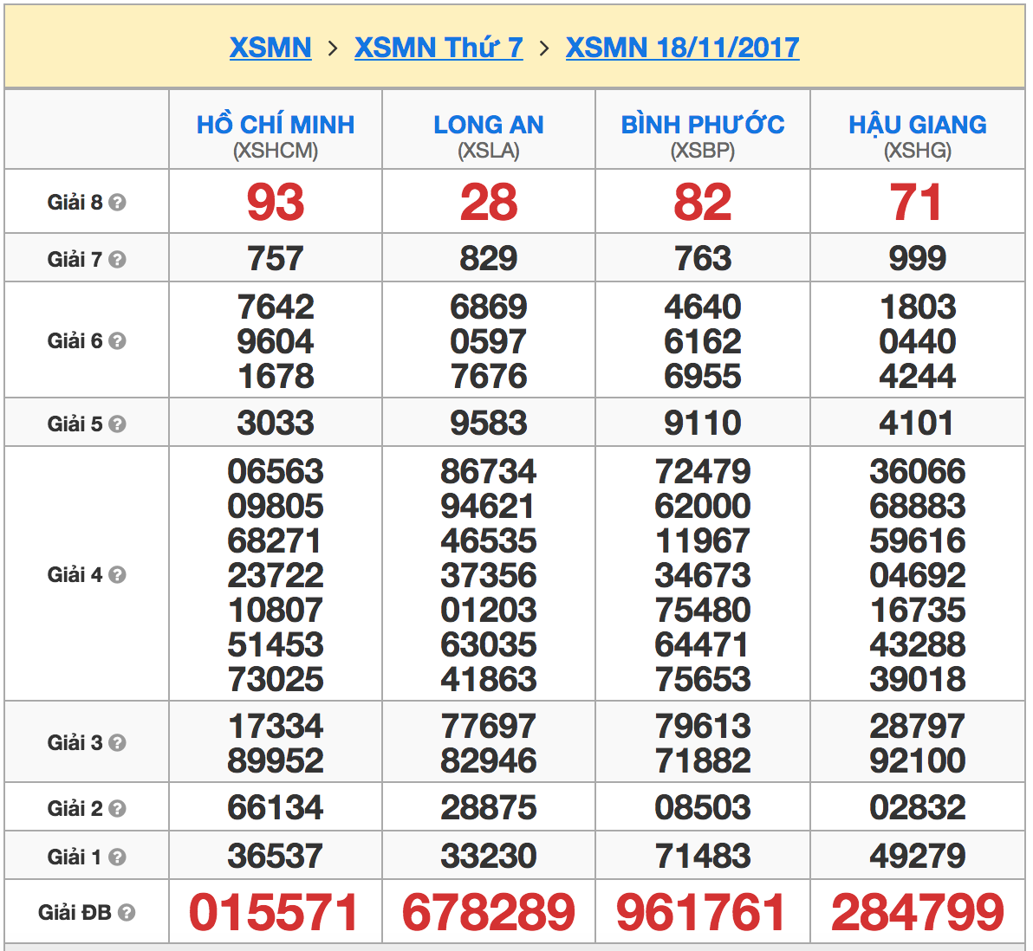
Task: Click the help icon beside Giải 8
Action: (x=118, y=203)
